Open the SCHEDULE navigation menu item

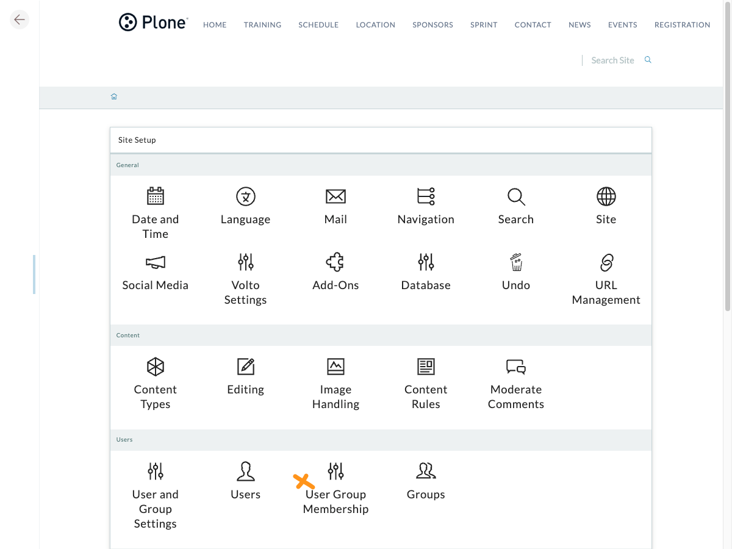pyautogui.click(x=318, y=25)
